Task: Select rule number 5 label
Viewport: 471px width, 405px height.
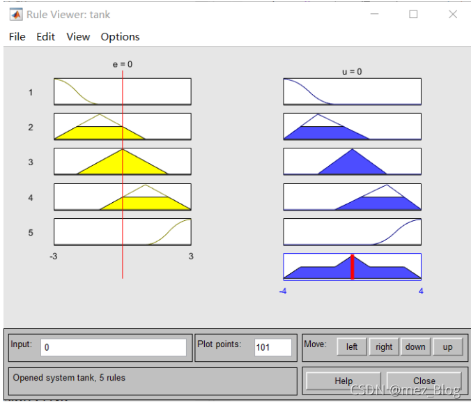Action: click(31, 233)
